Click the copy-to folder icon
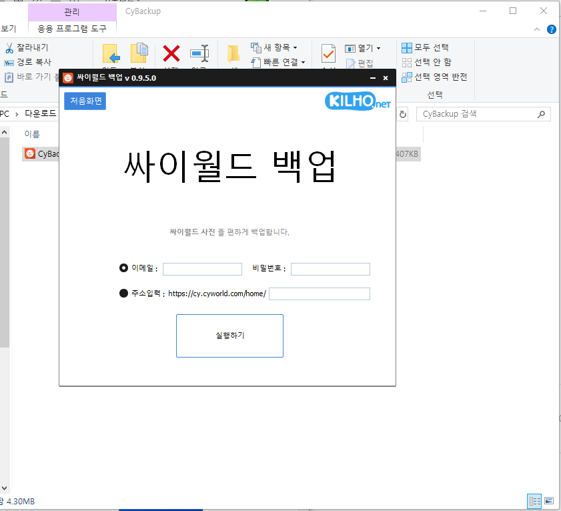This screenshot has width=561, height=511. [x=139, y=53]
